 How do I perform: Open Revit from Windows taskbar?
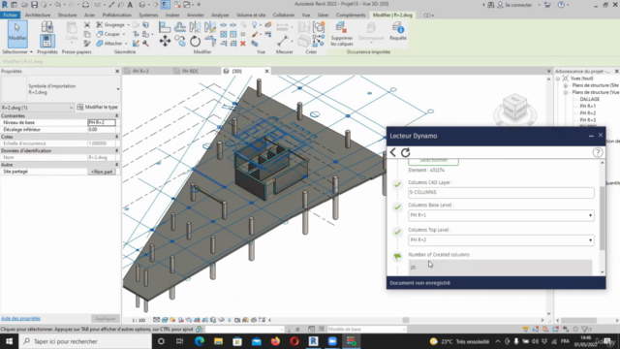pyautogui.click(x=314, y=341)
